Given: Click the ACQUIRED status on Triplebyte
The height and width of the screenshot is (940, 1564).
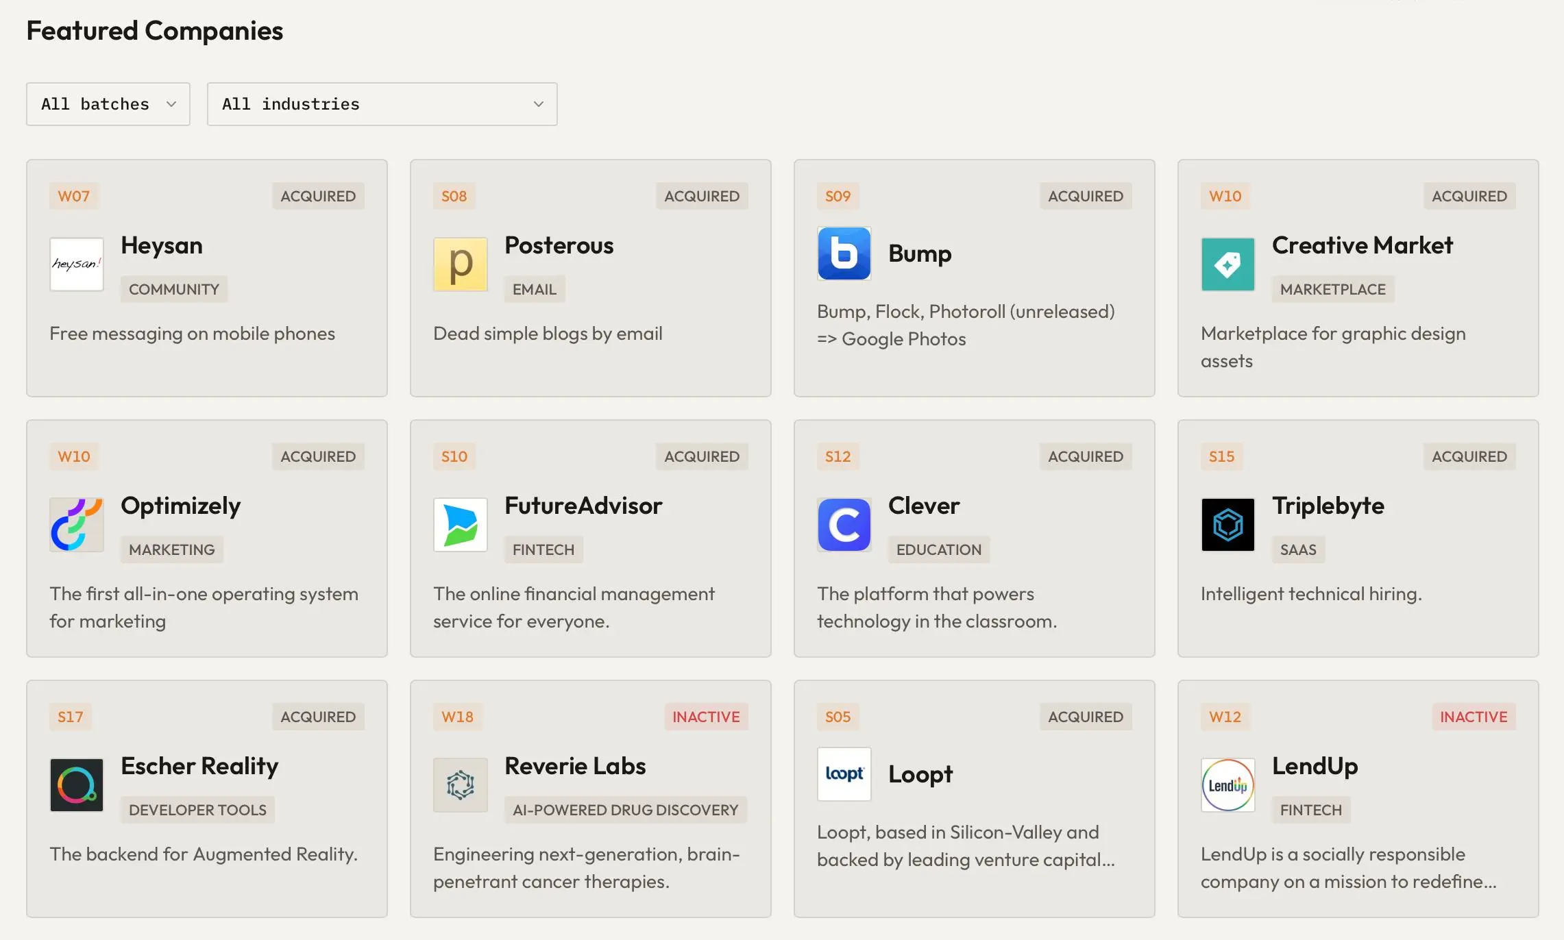Looking at the screenshot, I should coord(1469,456).
